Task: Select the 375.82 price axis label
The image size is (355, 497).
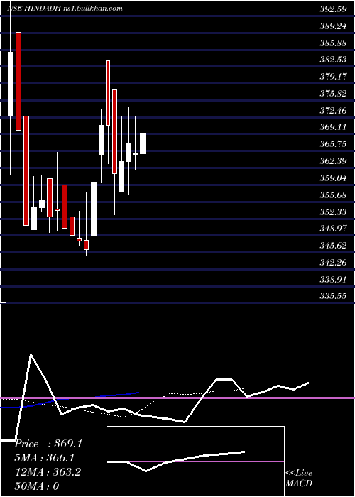Action: [x=333, y=94]
